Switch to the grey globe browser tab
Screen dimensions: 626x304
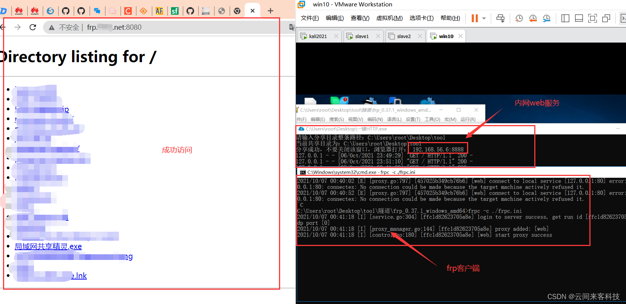point(222,11)
